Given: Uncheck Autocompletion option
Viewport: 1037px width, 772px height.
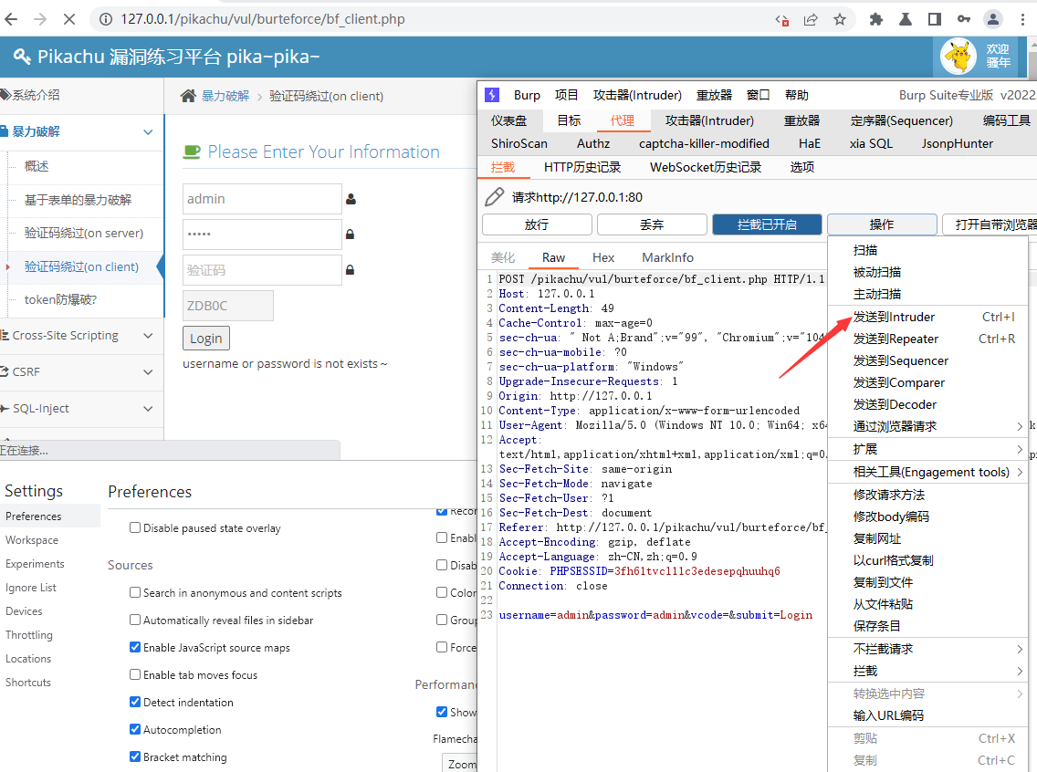Looking at the screenshot, I should (135, 729).
